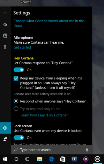Open the Devices sidebar icon
Image resolution: width=104 pixels, height=164 pixels.
coord(5,47)
